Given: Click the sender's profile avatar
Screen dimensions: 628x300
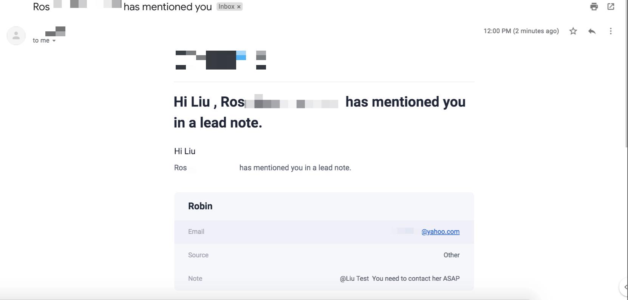Looking at the screenshot, I should pyautogui.click(x=16, y=36).
